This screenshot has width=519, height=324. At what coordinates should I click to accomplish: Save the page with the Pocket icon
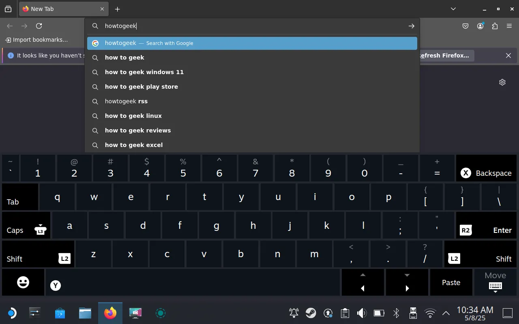coord(465,26)
